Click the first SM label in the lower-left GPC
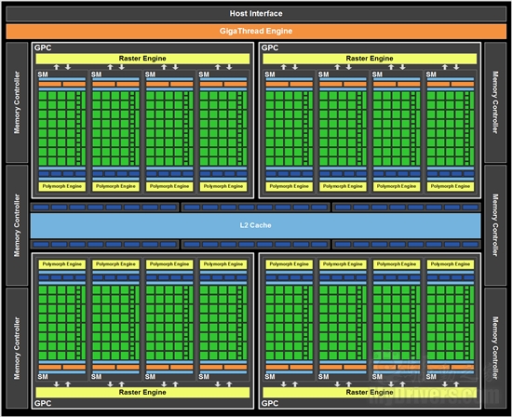This screenshot has height=417, width=512. click(43, 377)
